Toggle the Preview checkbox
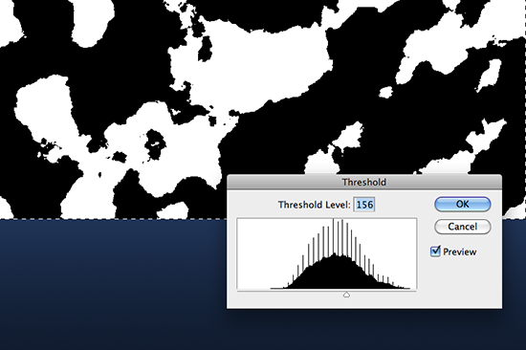Viewport: 526px width, 350px height. tap(435, 252)
